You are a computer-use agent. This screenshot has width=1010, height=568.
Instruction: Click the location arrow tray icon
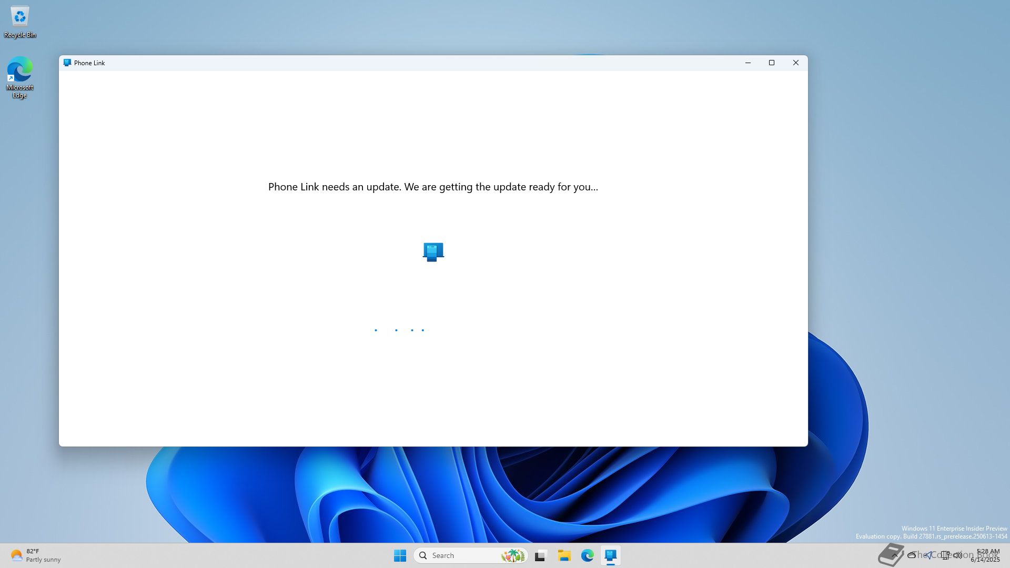tap(928, 555)
